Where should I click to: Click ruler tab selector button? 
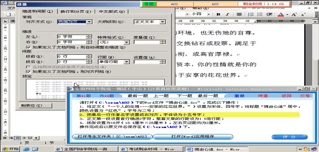coord(6,21)
